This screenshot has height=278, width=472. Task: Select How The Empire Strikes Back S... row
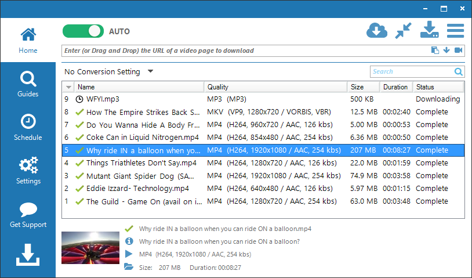click(263, 112)
